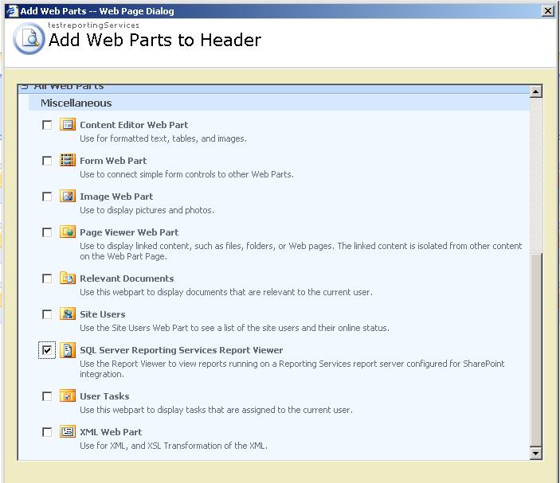Click the User Tasks icon
Image resolution: width=560 pixels, height=483 pixels.
click(68, 395)
